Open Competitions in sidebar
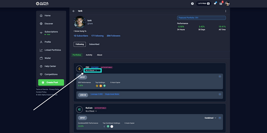 click(51, 74)
